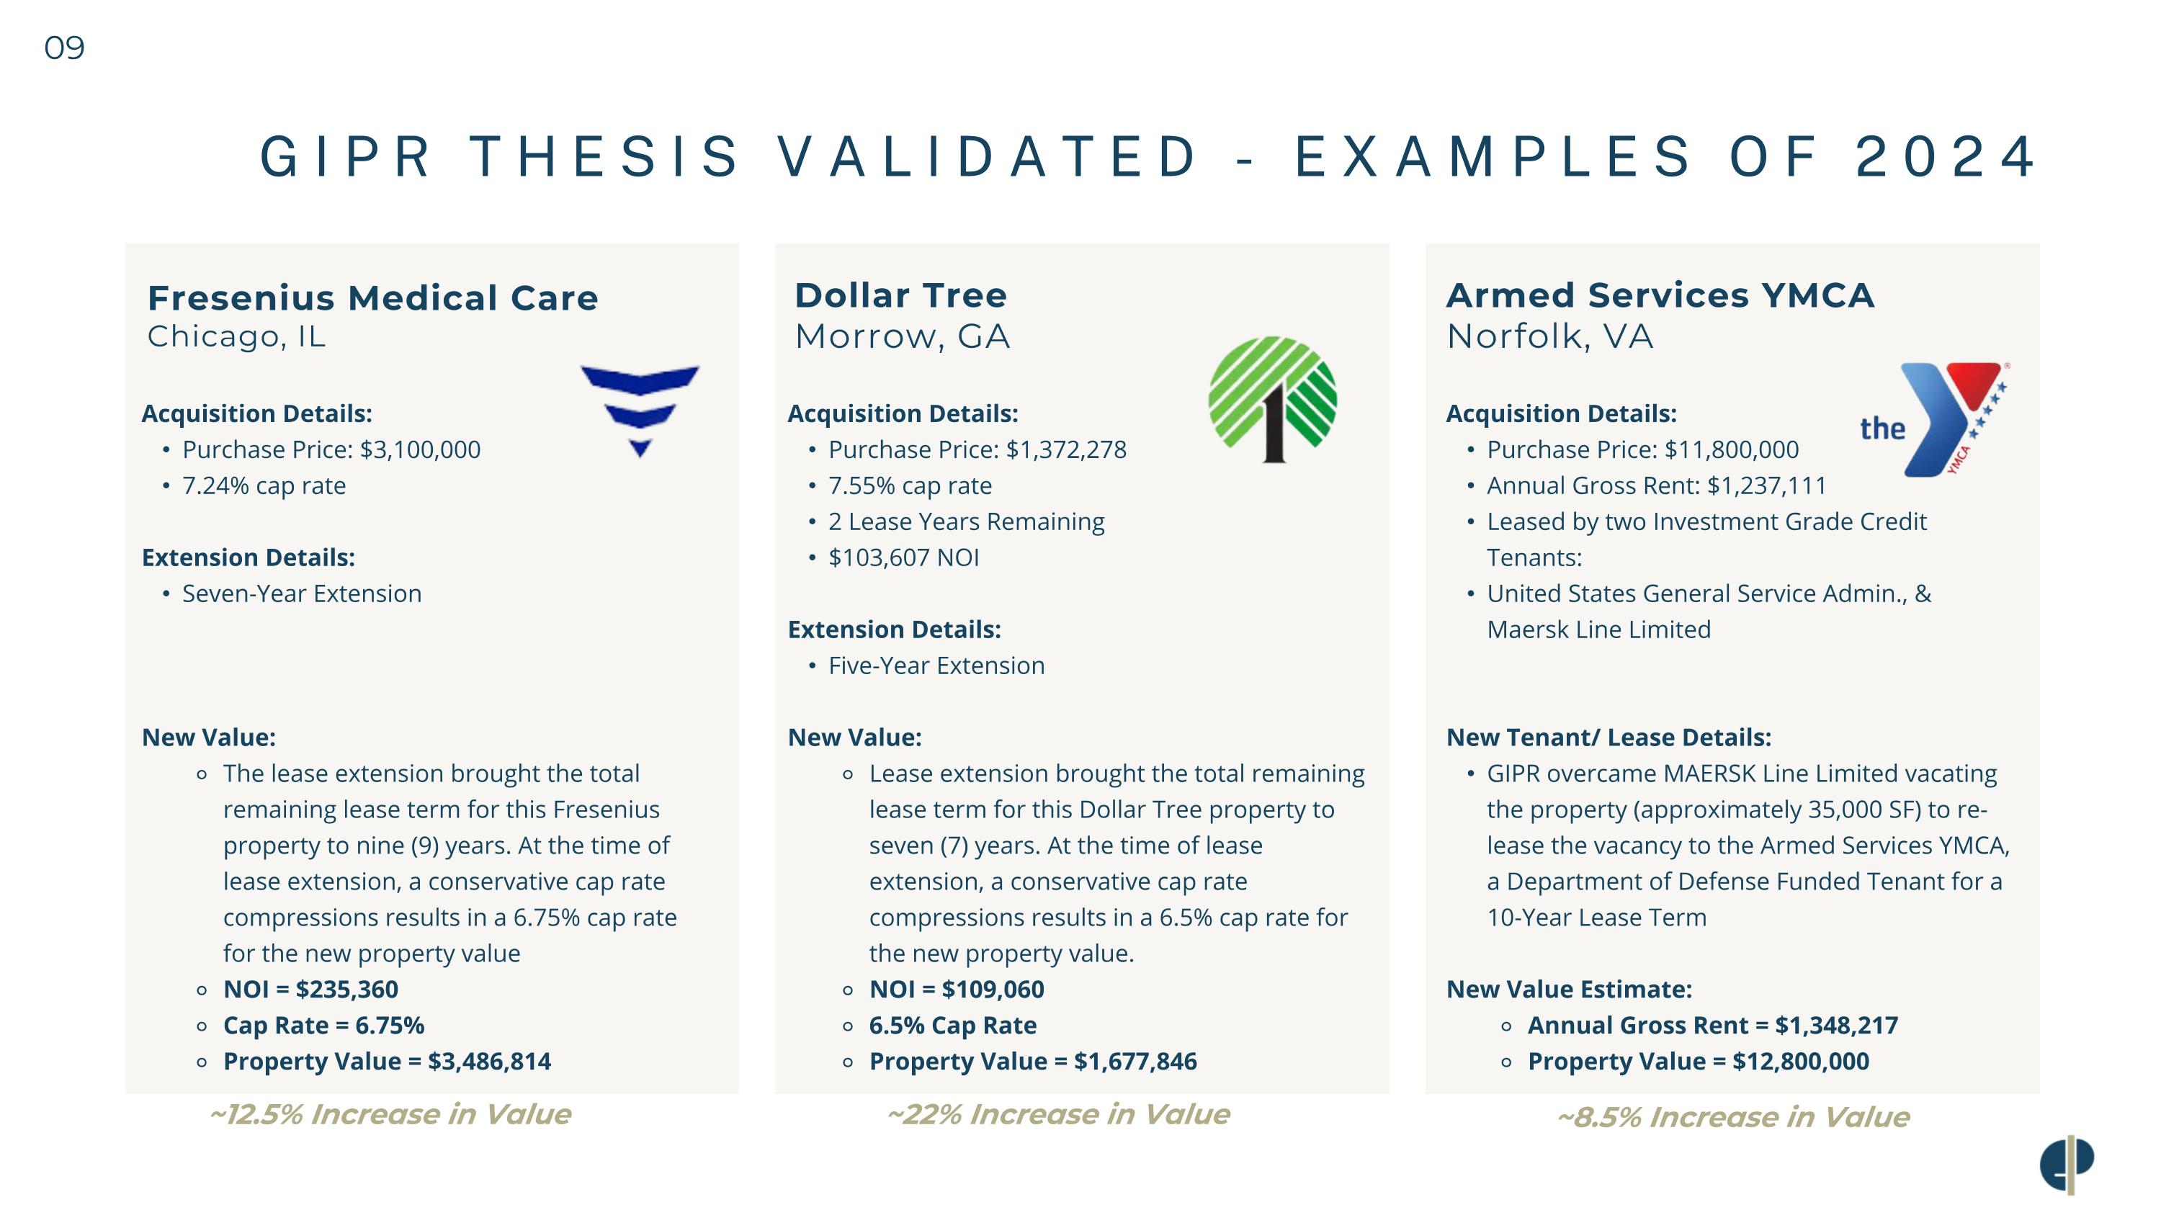Click the Dollar Tree logo

pos(1273,399)
